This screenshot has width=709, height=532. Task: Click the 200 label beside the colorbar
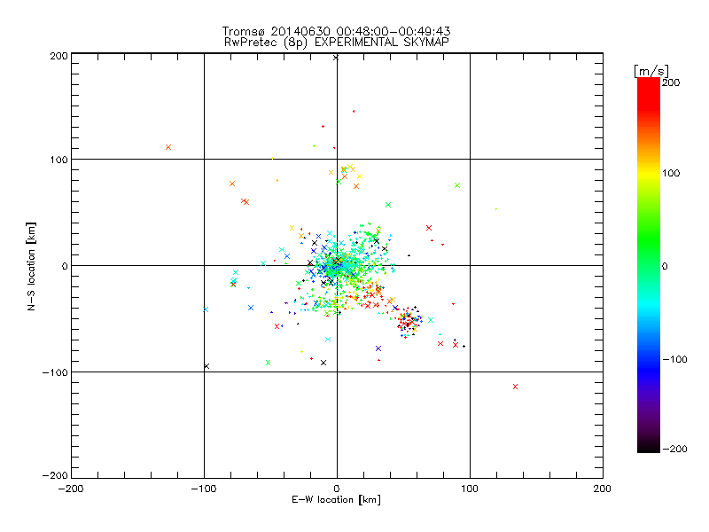[x=671, y=82]
